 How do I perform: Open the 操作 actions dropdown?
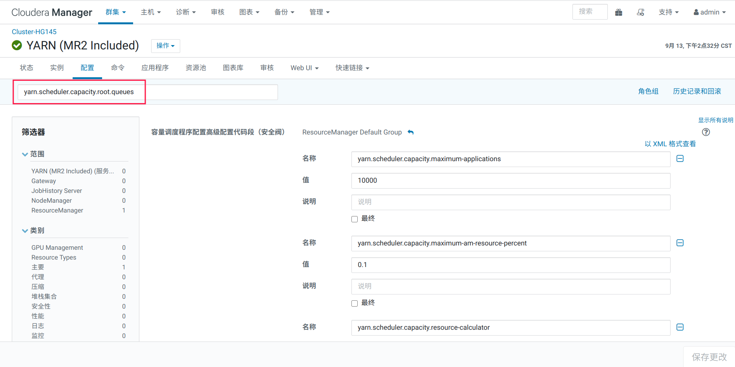[x=166, y=46]
